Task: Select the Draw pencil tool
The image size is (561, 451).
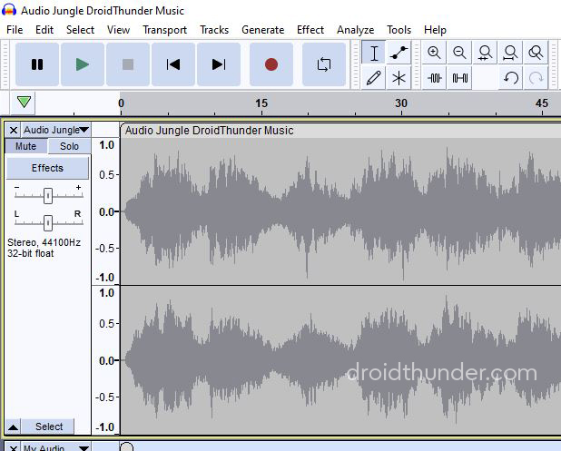Action: click(373, 78)
